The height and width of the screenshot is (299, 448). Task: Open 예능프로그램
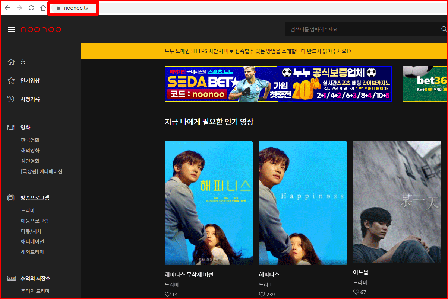[35, 221]
